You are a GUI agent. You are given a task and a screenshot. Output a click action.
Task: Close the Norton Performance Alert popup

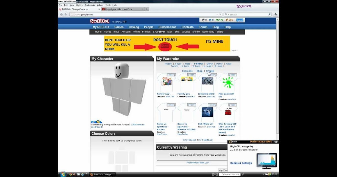(x=276, y=142)
